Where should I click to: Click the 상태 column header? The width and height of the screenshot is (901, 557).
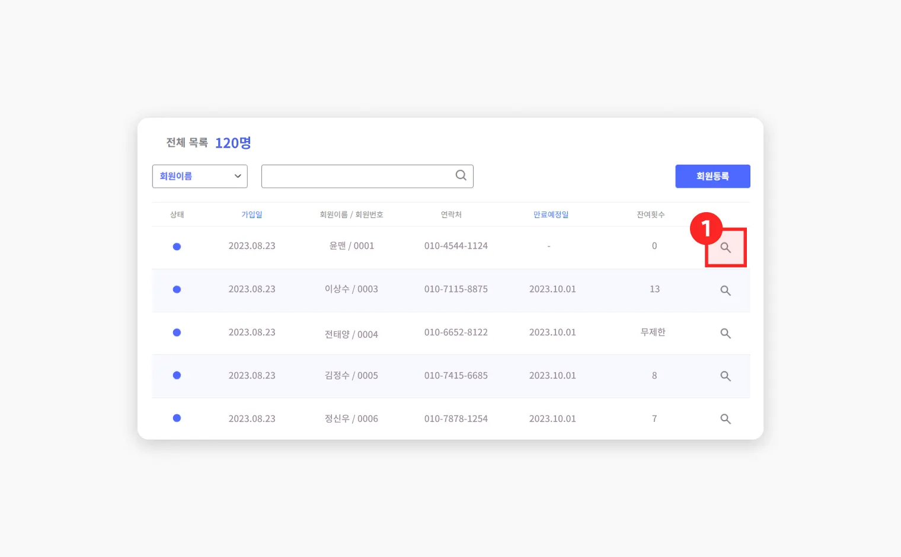tap(177, 215)
